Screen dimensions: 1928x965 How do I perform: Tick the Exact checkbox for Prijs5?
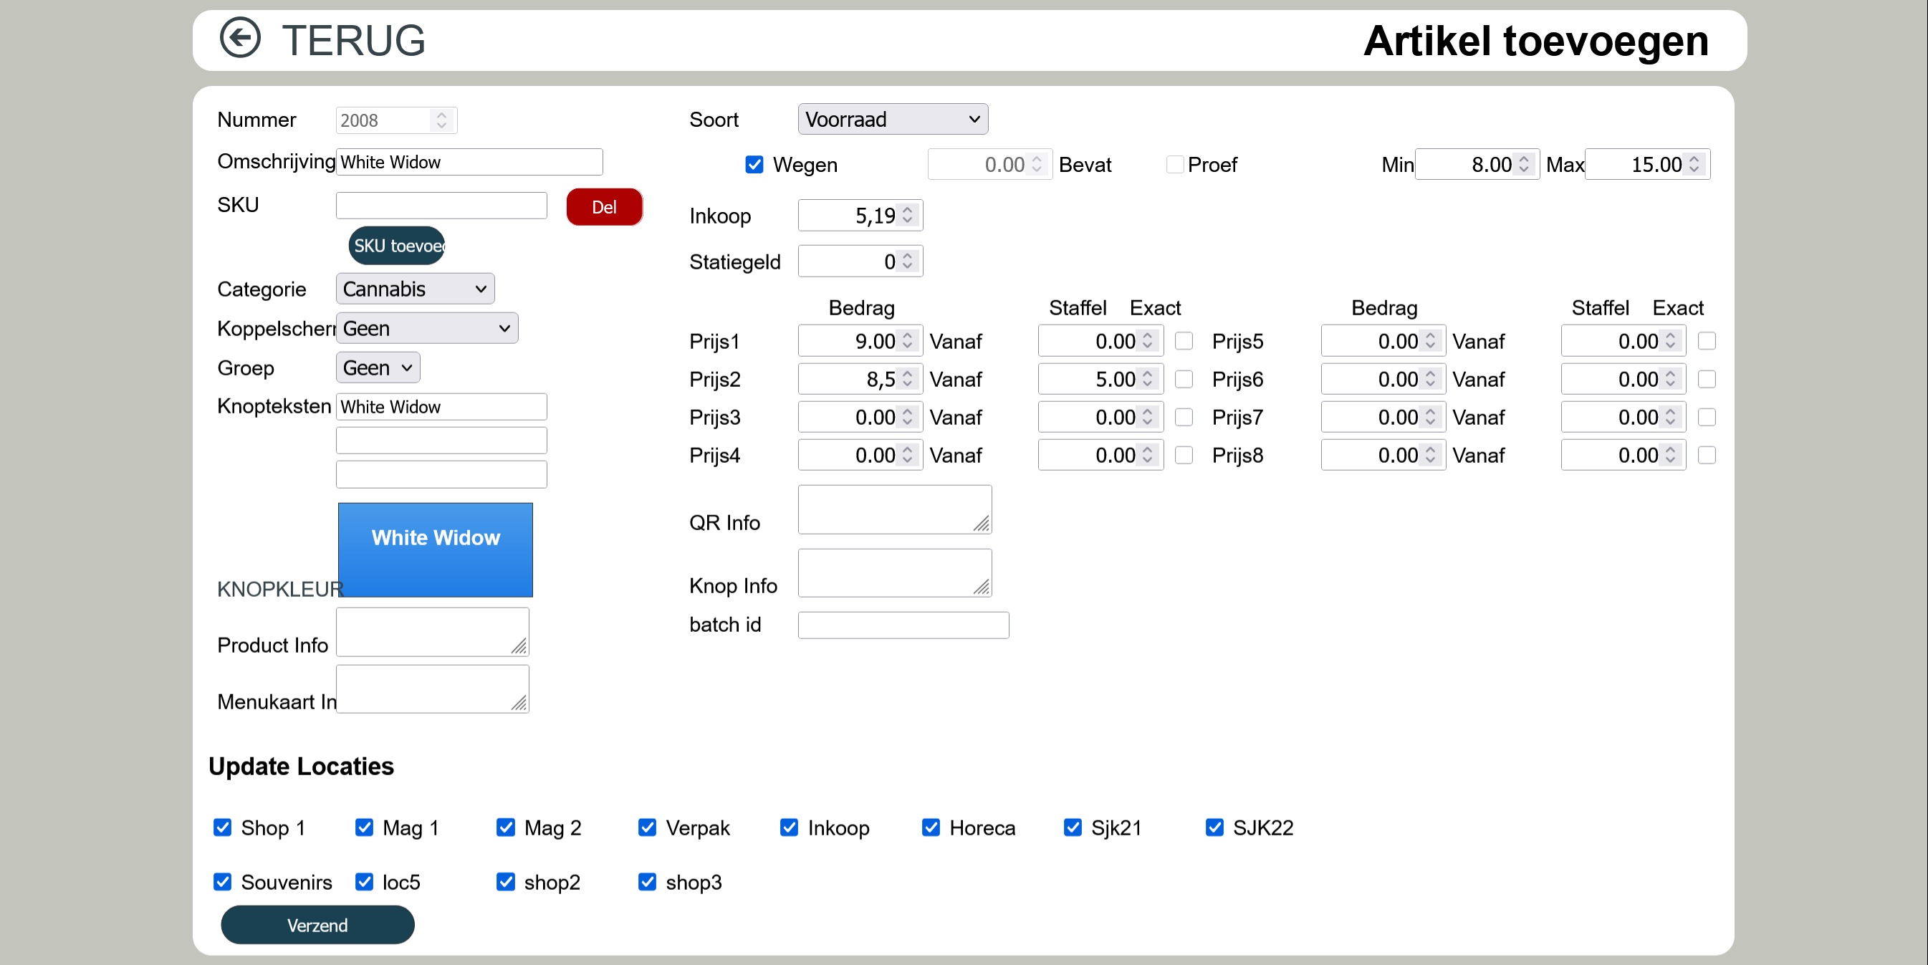point(1707,342)
